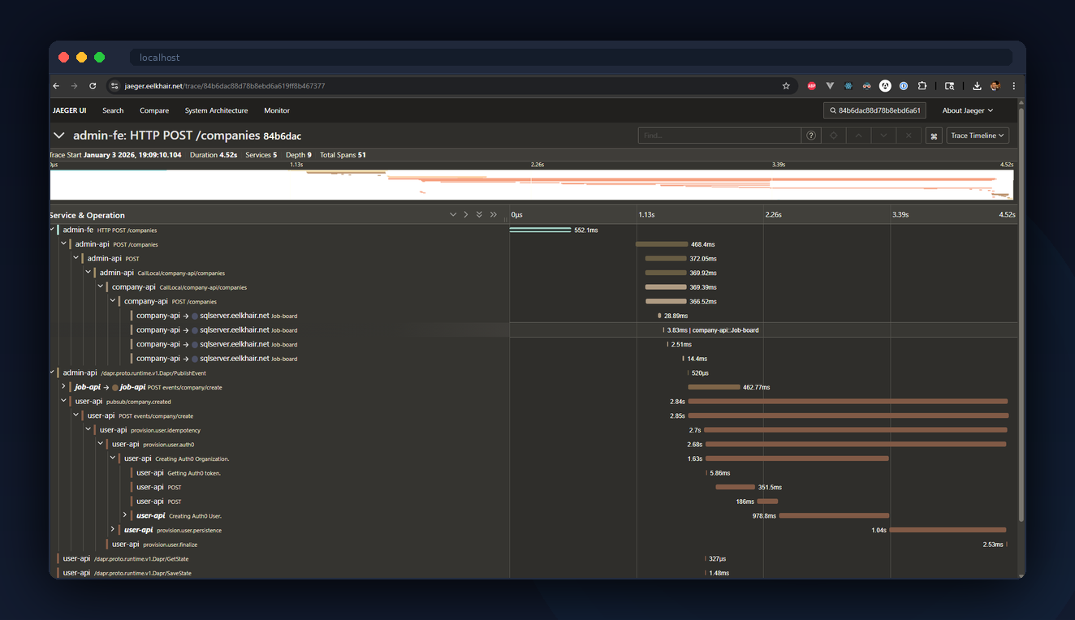Click the About Jaeger button

[x=966, y=110]
